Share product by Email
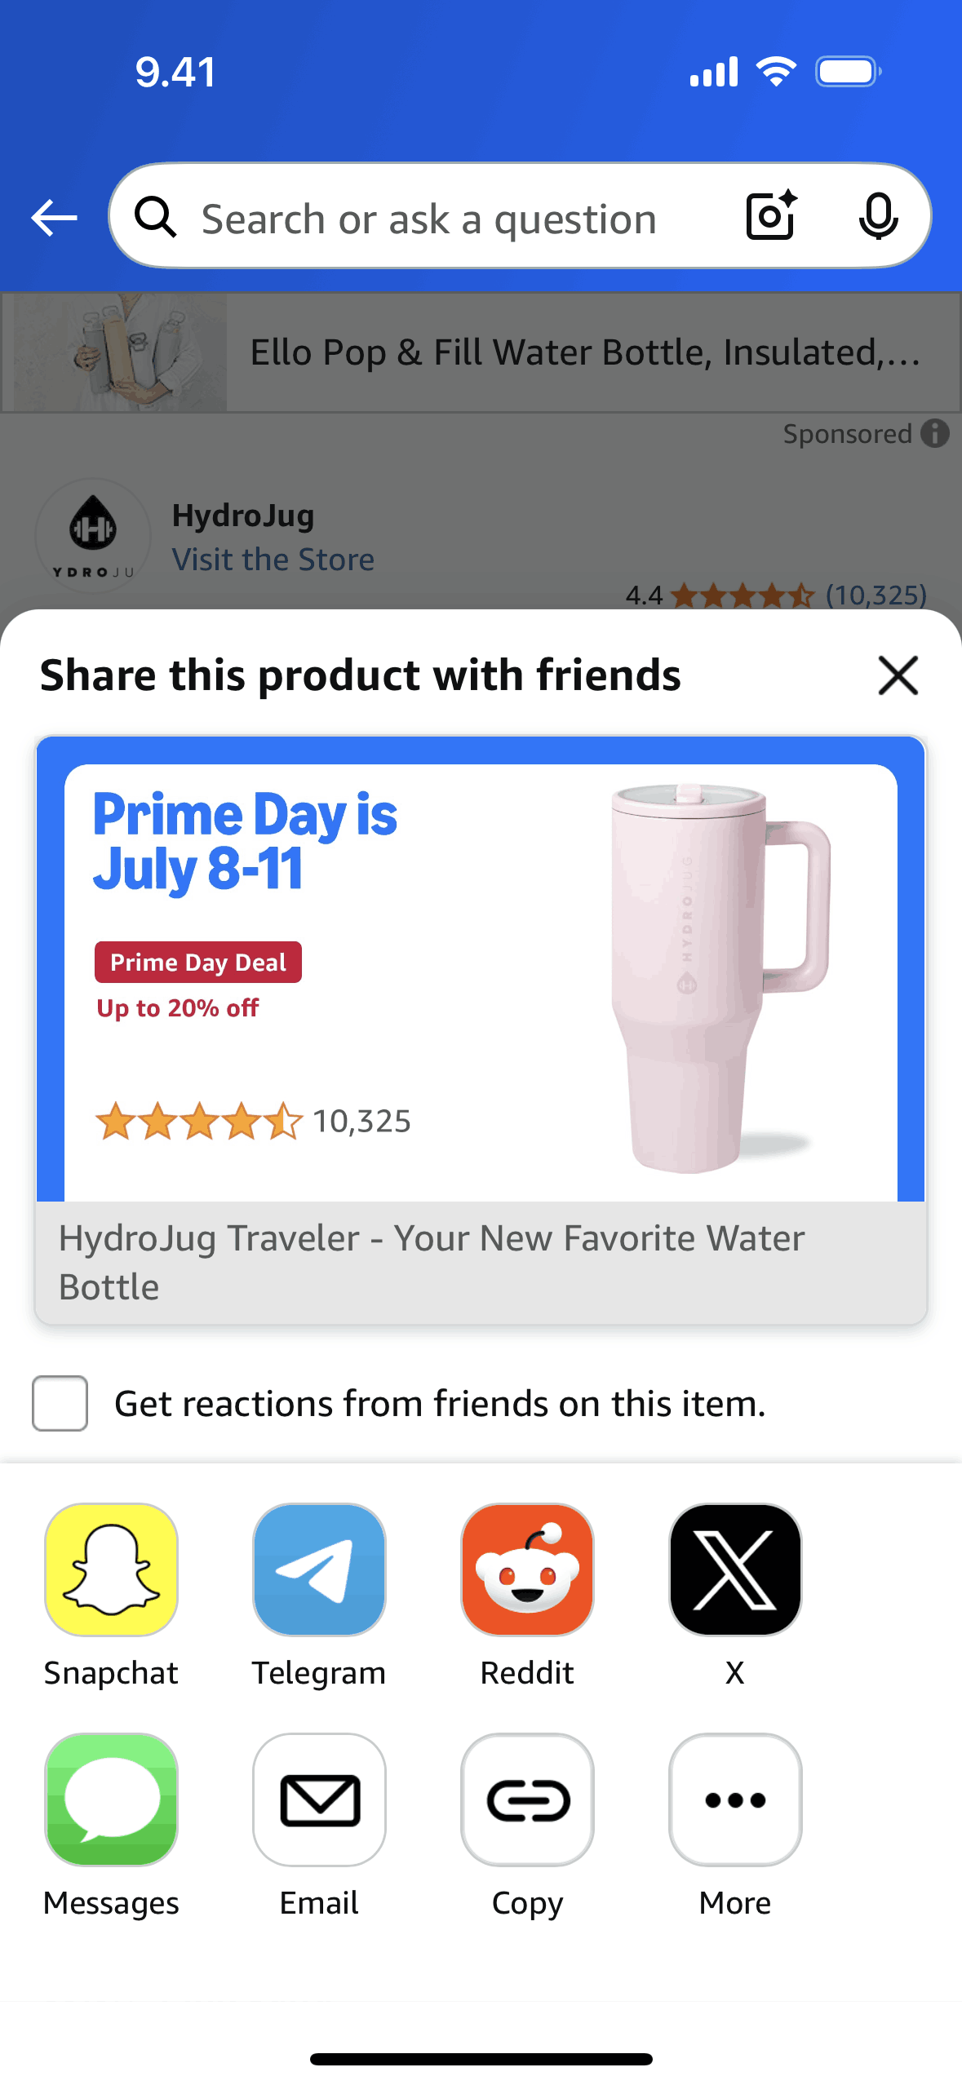The image size is (962, 2085). (319, 1799)
